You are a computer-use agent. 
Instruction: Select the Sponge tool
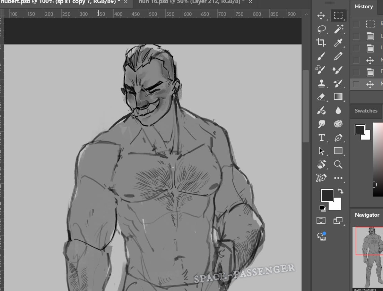[x=338, y=124]
